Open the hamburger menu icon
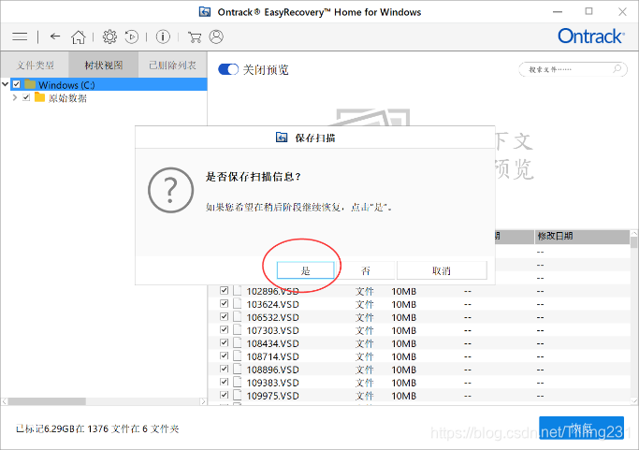The width and height of the screenshot is (639, 450). [20, 36]
